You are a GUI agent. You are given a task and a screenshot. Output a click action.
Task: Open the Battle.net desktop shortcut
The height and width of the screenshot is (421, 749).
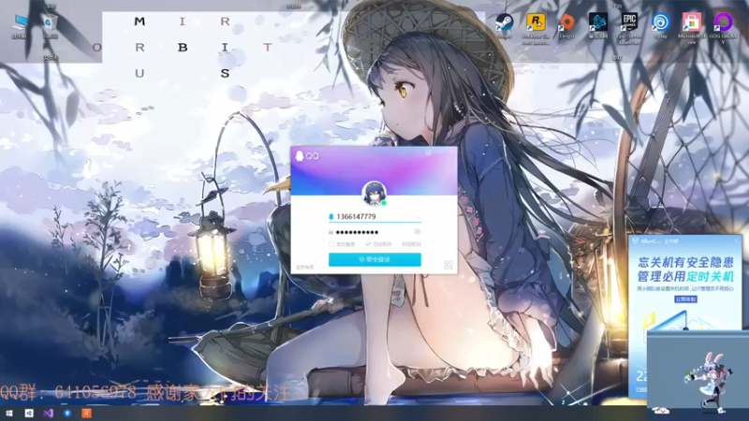(598, 25)
